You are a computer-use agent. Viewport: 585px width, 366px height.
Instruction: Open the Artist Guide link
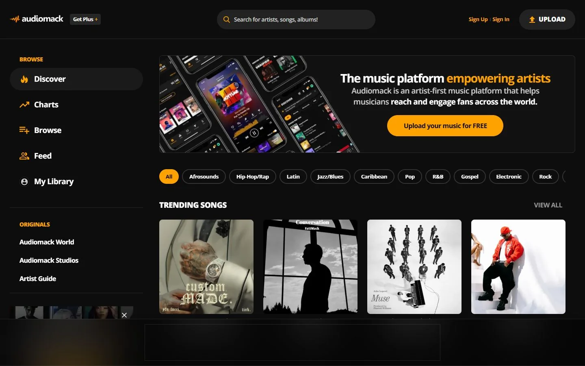point(38,279)
